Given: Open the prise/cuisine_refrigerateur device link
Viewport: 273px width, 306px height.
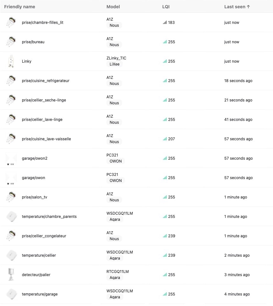Looking at the screenshot, I should coord(45,81).
